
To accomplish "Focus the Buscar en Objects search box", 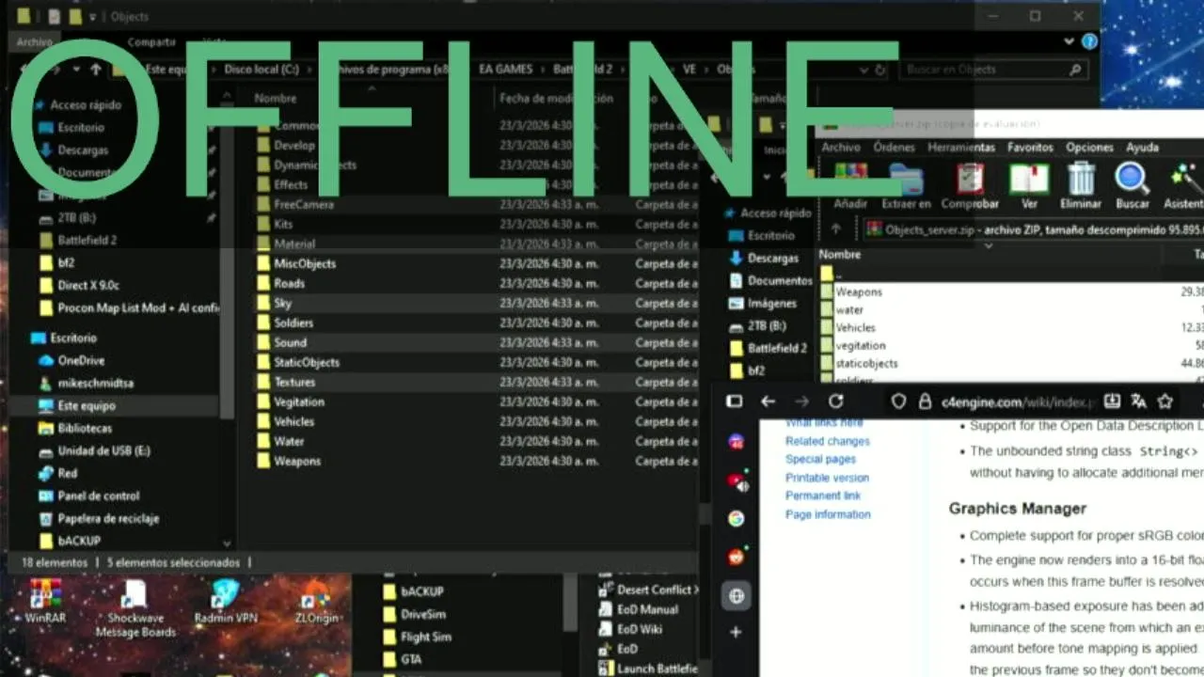I will (x=993, y=70).
